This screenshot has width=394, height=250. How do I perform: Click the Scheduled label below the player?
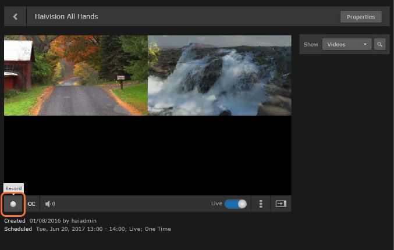pyautogui.click(x=18, y=229)
